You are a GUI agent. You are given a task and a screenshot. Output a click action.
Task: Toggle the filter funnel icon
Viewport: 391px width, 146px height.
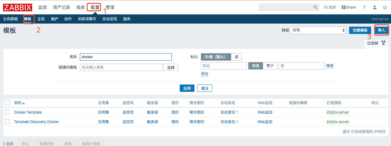click(x=383, y=43)
